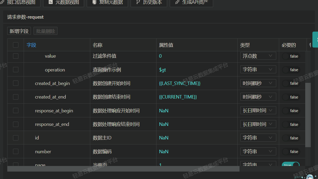This screenshot has width=318, height=179.
Task: Click the NaN value for response_at_begin
Action: (x=164, y=110)
